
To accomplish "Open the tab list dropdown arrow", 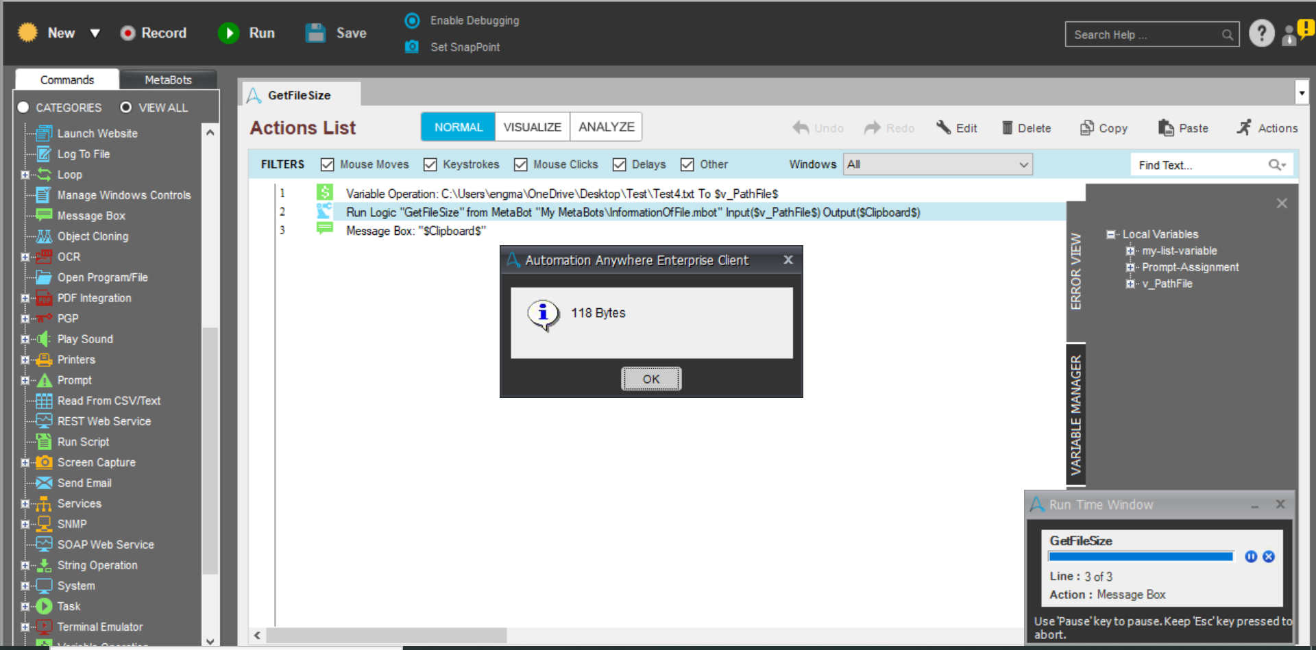I will pyautogui.click(x=1302, y=92).
